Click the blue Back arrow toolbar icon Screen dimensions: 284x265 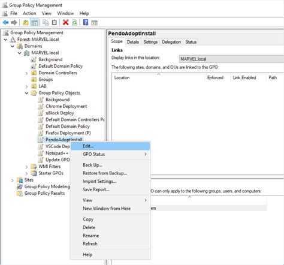[5, 22]
